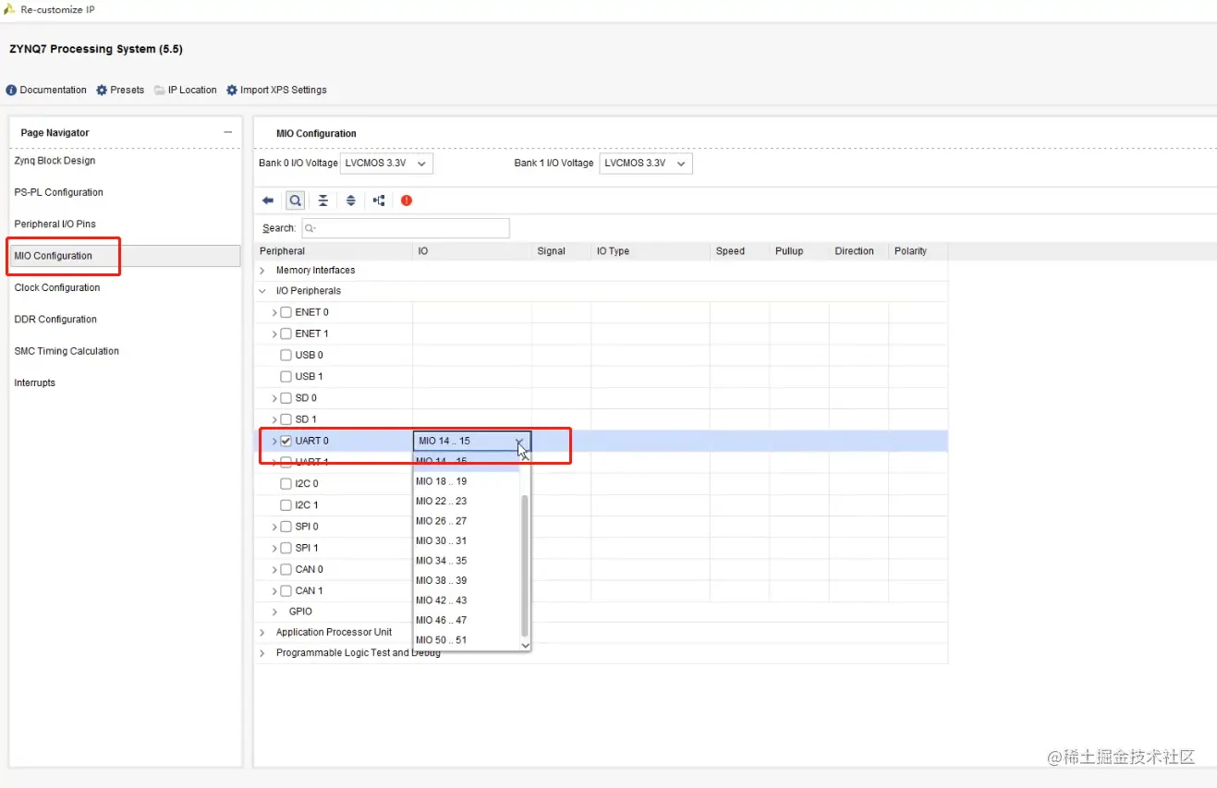Choose MIO 34 .. 35 option

coord(467,561)
